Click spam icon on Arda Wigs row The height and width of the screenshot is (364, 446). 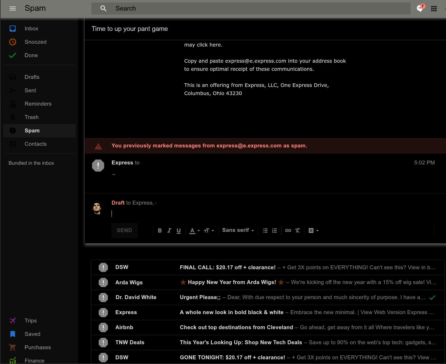click(103, 282)
